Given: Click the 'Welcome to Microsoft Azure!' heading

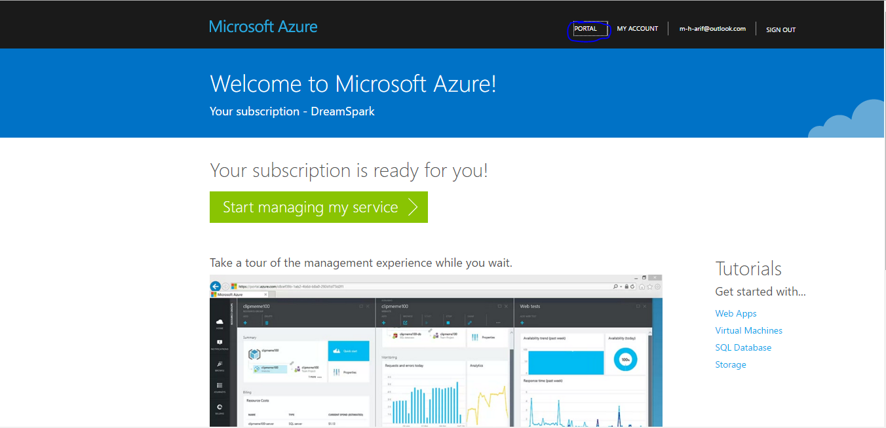Looking at the screenshot, I should click(x=353, y=84).
